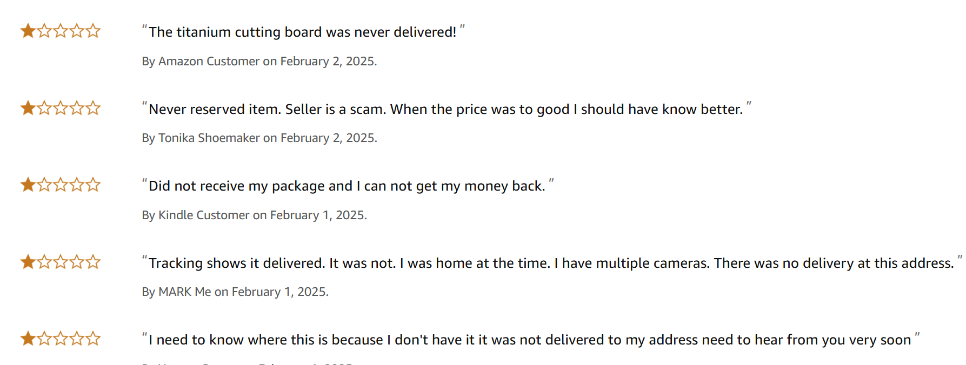Click the Tonika Shoemaker reviewer name

point(209,138)
